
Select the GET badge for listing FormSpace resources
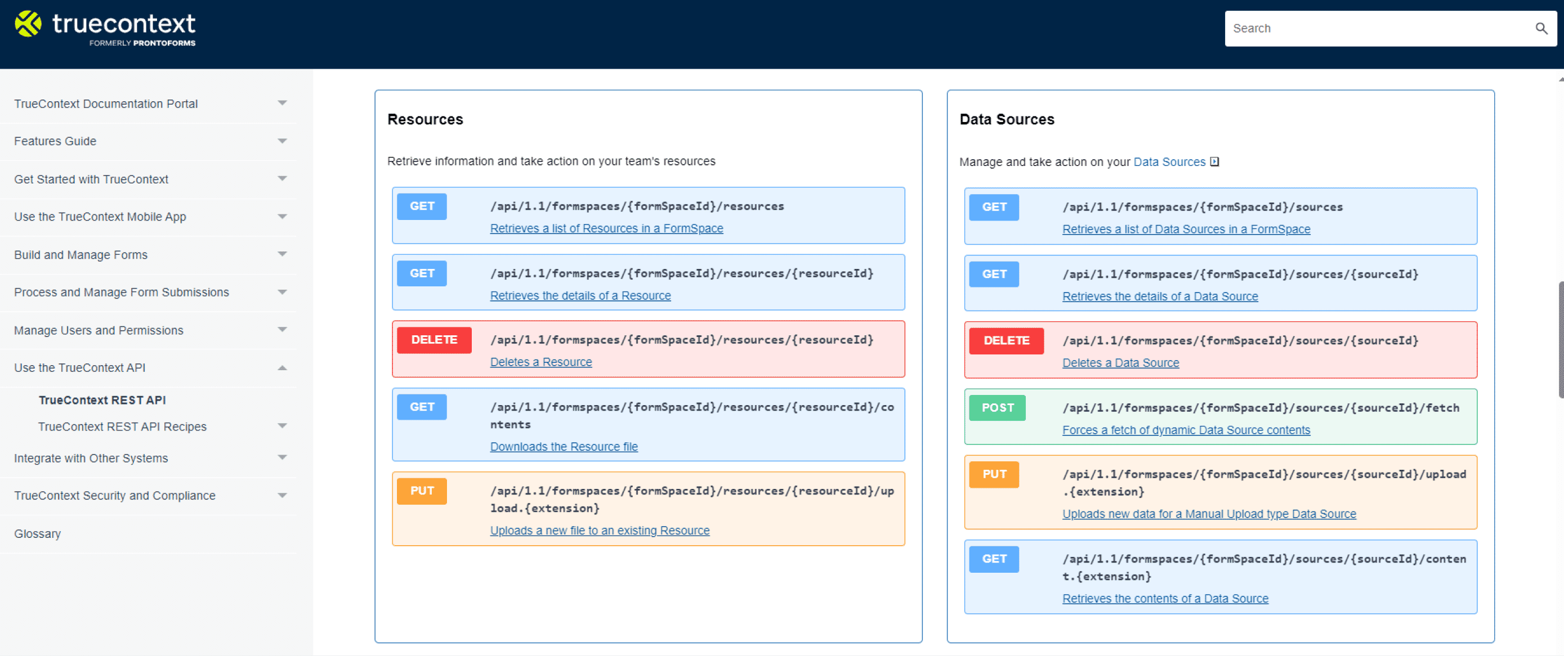(x=421, y=206)
